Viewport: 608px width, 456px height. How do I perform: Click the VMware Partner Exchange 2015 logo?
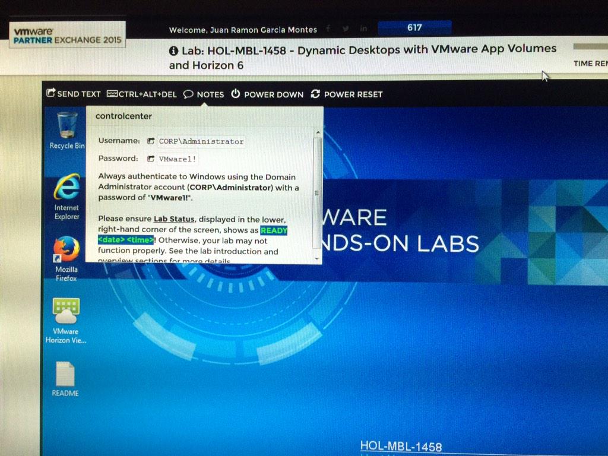(68, 35)
